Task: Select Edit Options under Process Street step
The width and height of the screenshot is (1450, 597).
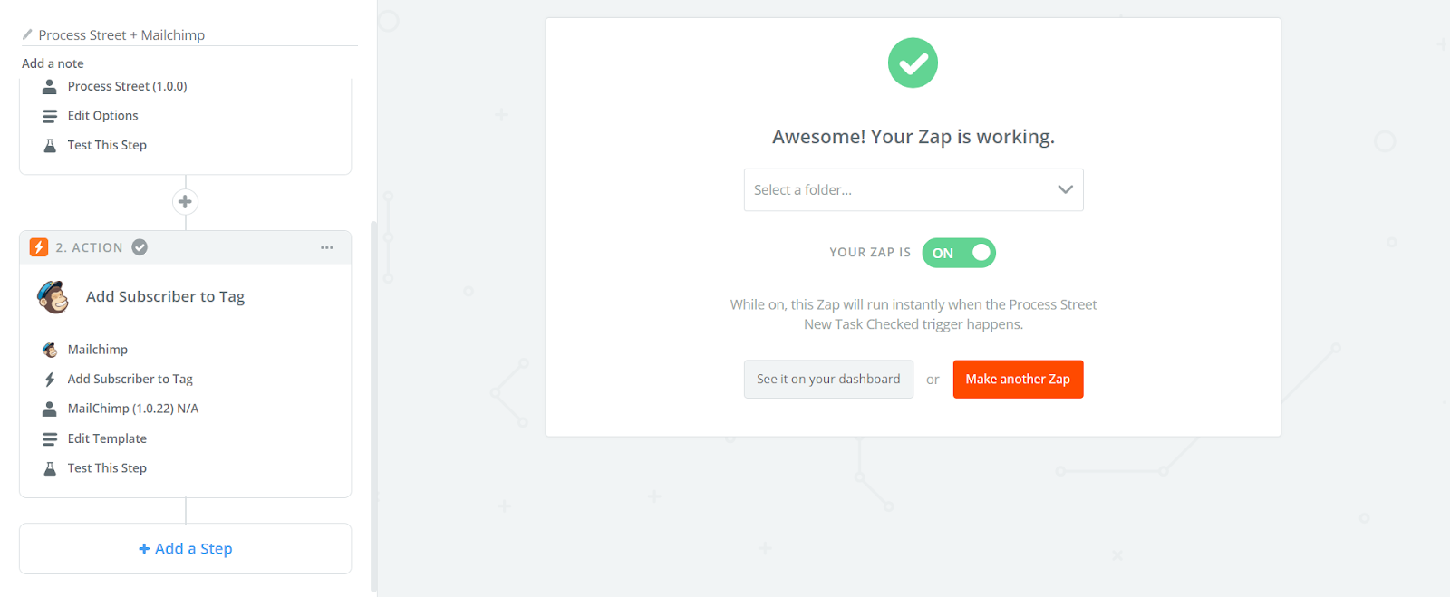Action: [x=102, y=115]
